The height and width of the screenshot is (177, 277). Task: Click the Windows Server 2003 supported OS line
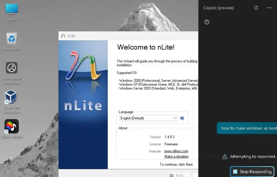(x=158, y=88)
